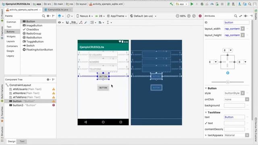
Task: Open the API 28 version dropdown
Action: coord(100,16)
